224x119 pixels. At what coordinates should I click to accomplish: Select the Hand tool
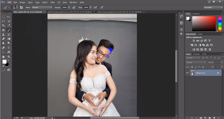tap(3, 57)
